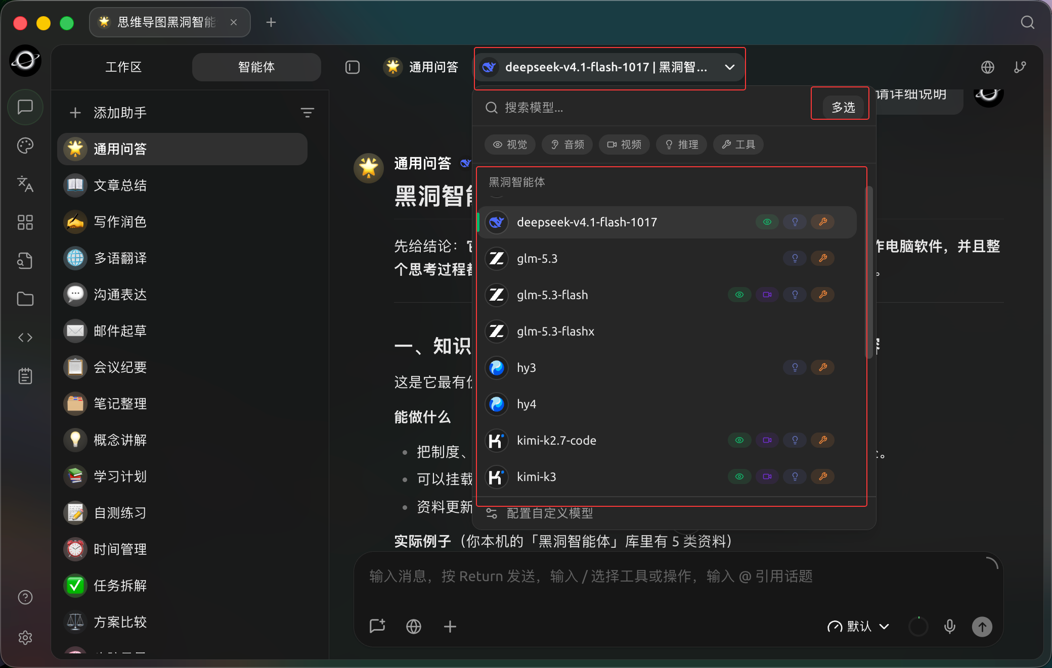Switch to the 工作区 tab
This screenshot has height=668, width=1052.
(123, 67)
